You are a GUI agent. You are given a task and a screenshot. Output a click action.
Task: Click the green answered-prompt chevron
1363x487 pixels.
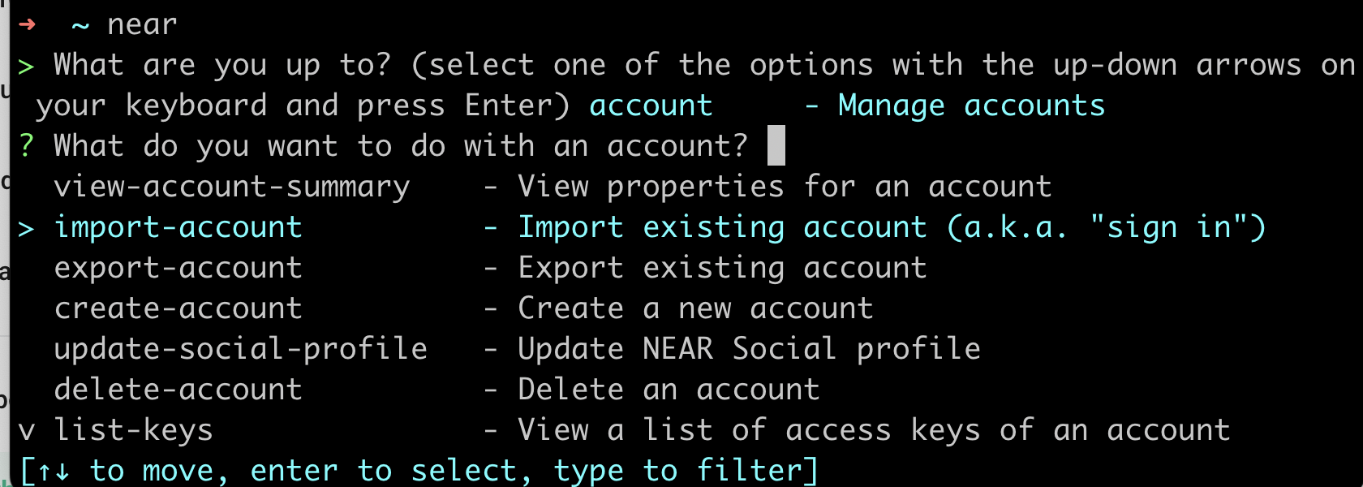(26, 67)
